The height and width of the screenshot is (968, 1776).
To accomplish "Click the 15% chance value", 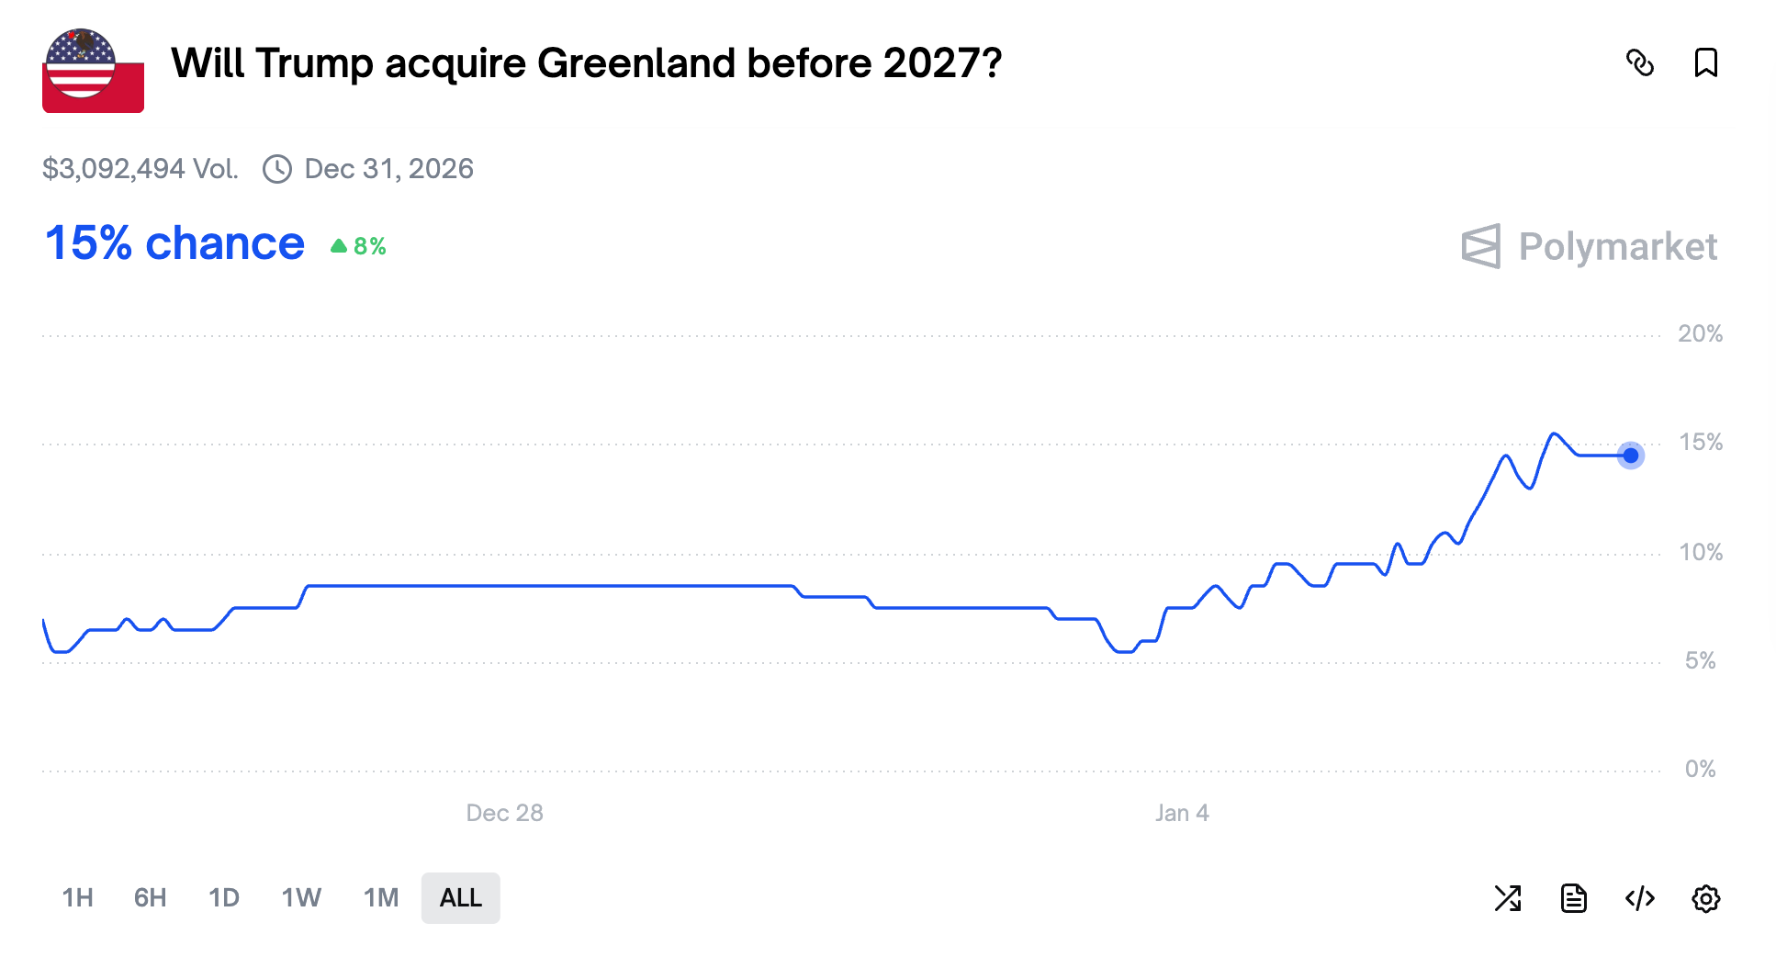I will tap(174, 243).
